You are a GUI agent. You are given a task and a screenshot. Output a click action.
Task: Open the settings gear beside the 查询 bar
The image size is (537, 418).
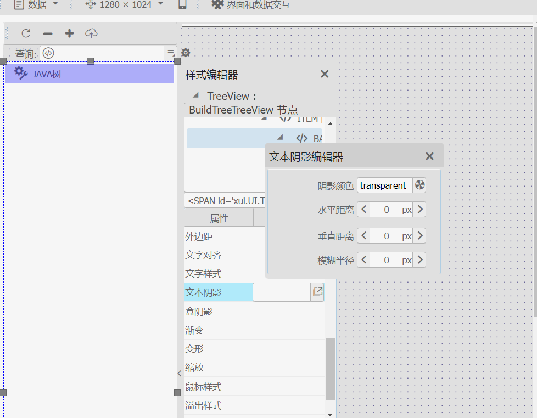coord(185,53)
